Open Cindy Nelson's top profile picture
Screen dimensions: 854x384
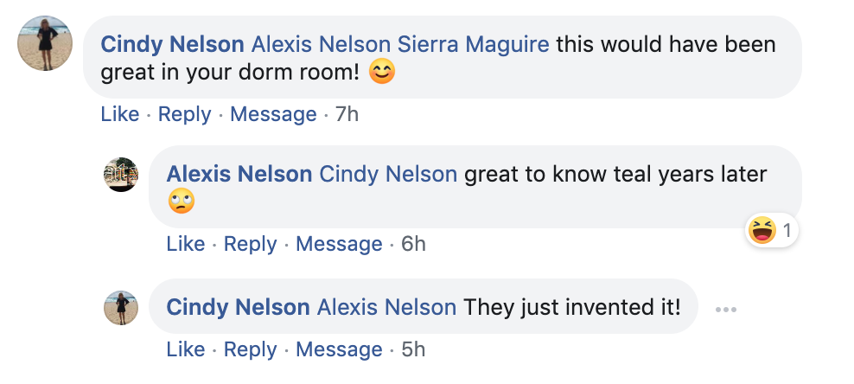(x=45, y=43)
